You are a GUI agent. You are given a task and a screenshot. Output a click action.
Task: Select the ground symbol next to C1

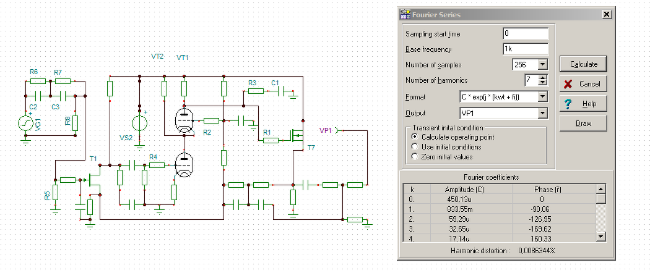coord(293,97)
